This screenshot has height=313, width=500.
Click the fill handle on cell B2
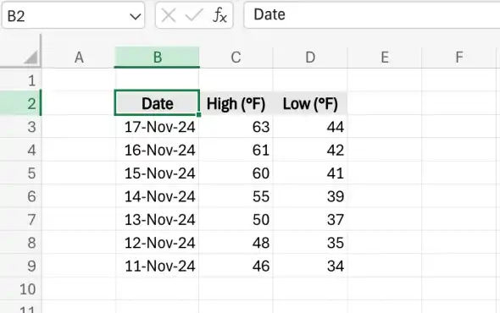point(198,114)
